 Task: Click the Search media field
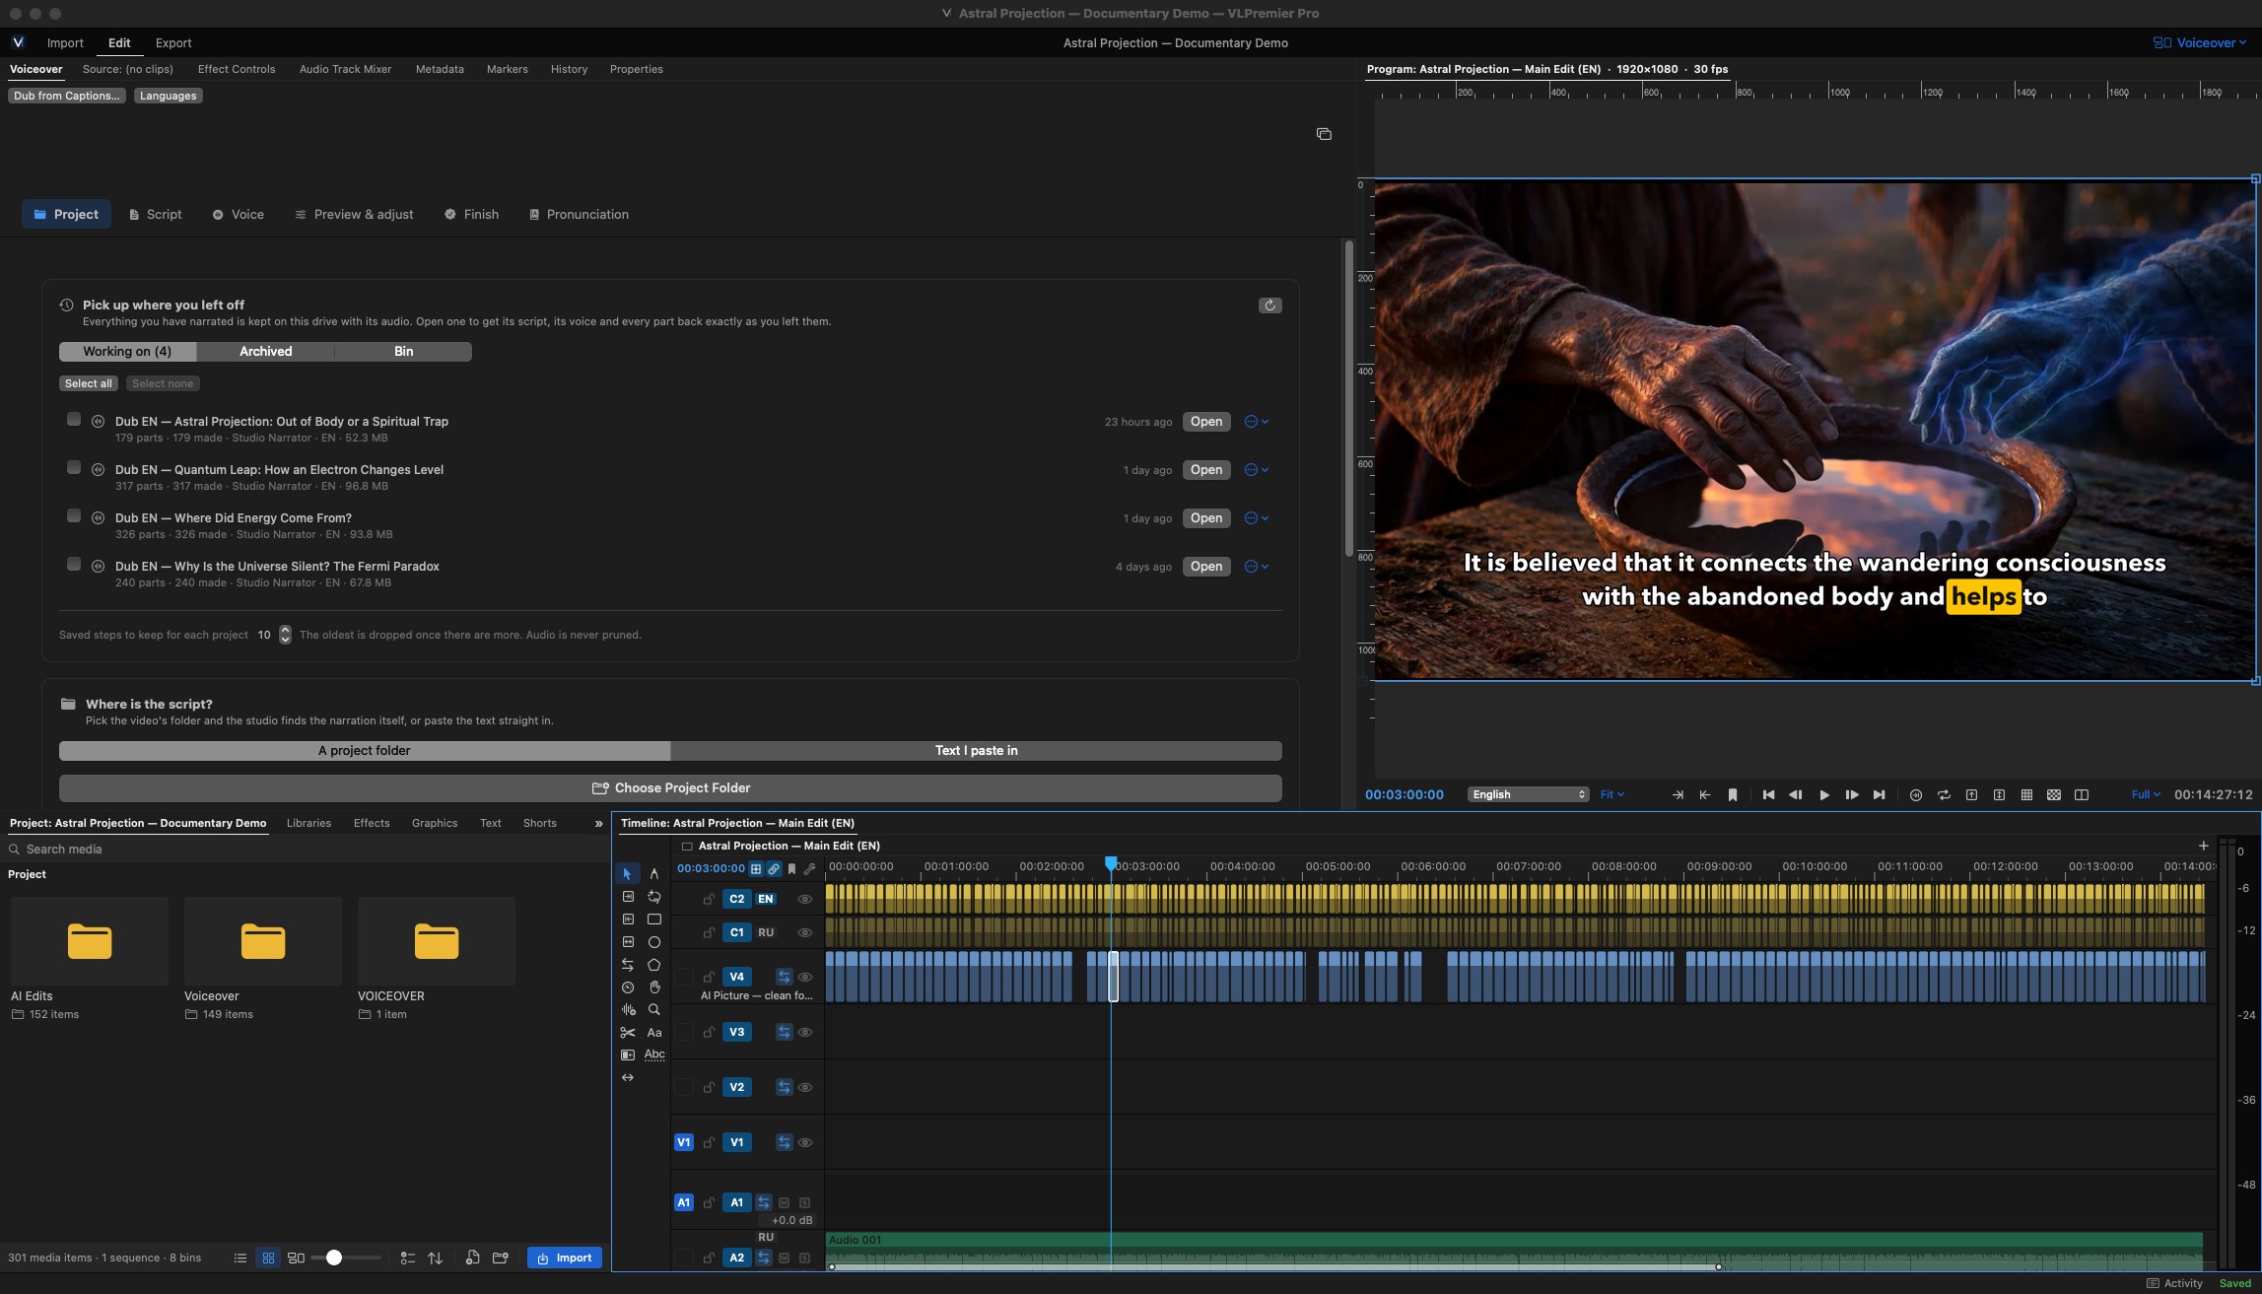pyautogui.click(x=306, y=850)
